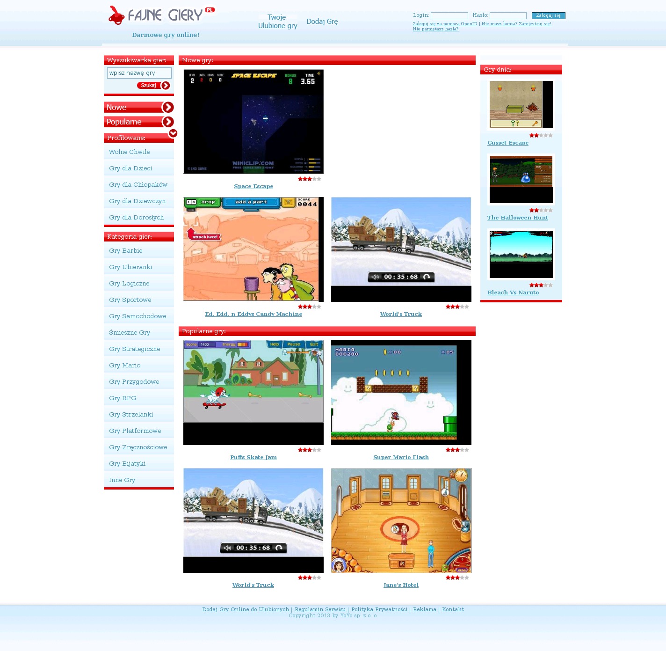
Task: Open the Bleach Vs Naruto thumbnail
Action: tap(521, 254)
